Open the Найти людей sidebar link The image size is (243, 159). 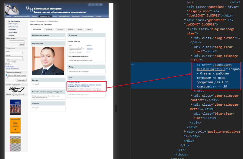point(13,24)
